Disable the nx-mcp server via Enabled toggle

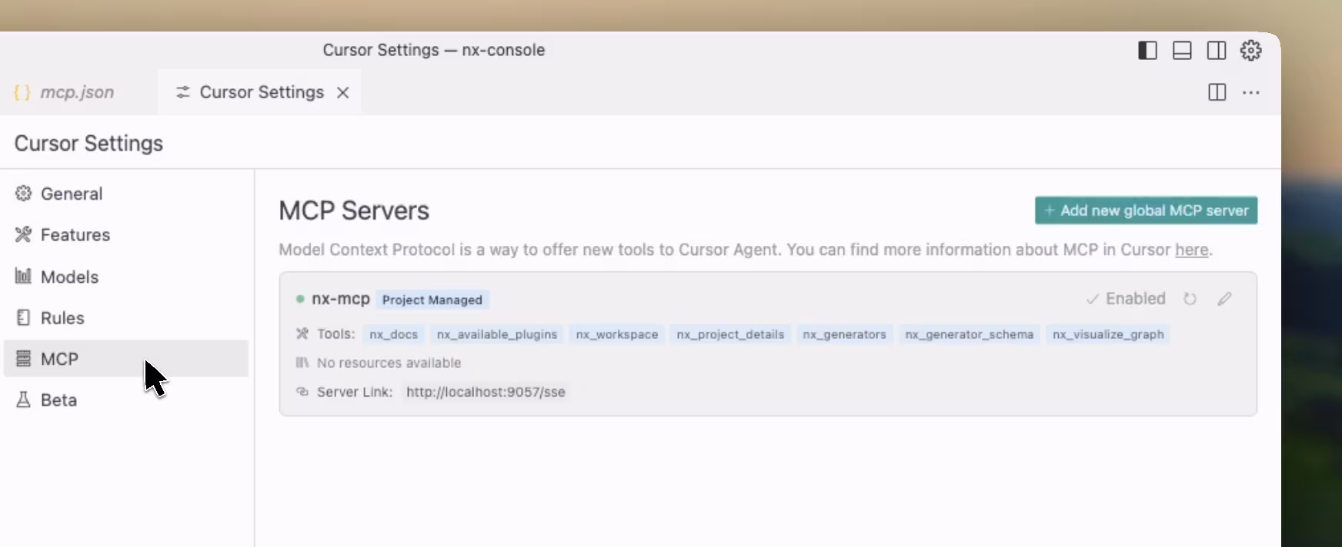1126,299
